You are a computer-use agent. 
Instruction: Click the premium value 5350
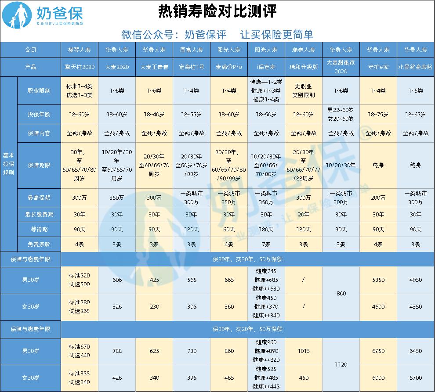tap(378, 280)
